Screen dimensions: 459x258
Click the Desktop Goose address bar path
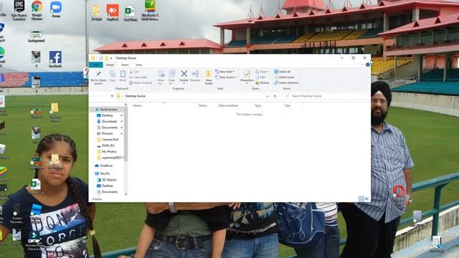(x=136, y=96)
